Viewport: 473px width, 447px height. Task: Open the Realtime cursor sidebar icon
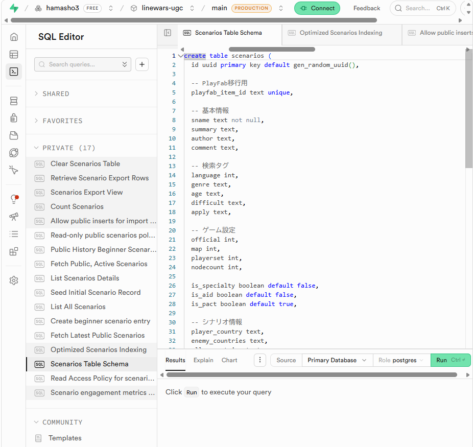click(14, 170)
